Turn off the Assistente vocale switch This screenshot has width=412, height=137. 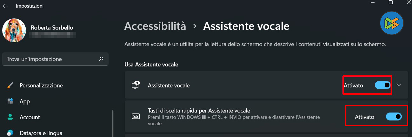pyautogui.click(x=382, y=85)
